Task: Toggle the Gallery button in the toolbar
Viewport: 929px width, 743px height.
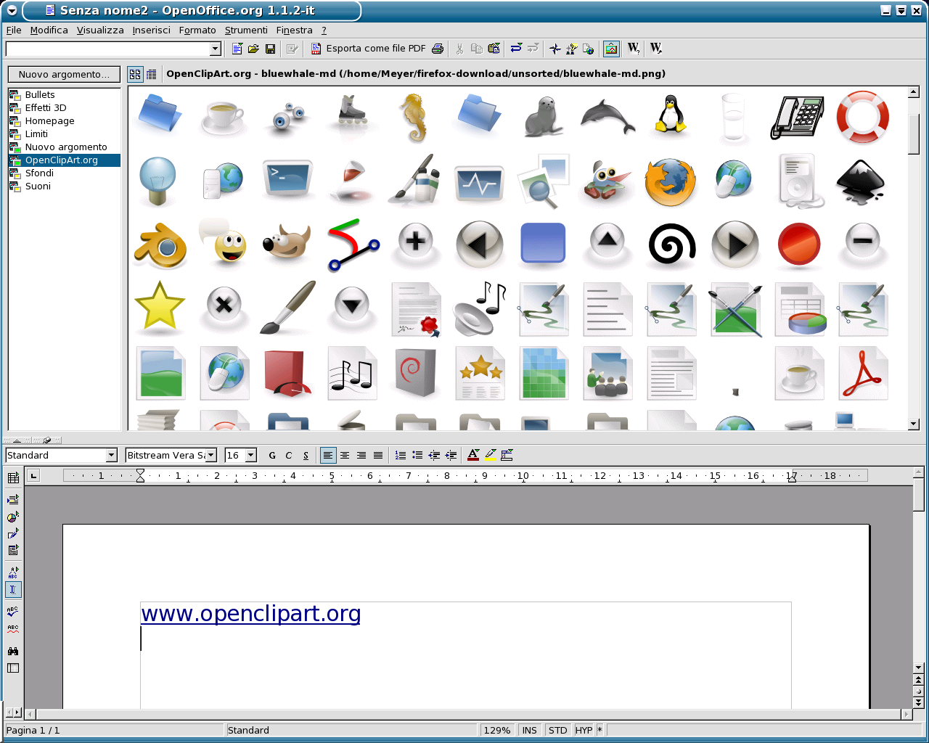Action: click(x=611, y=49)
